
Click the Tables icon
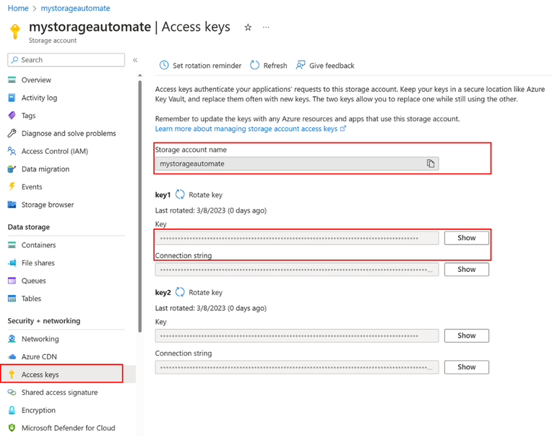click(12, 299)
